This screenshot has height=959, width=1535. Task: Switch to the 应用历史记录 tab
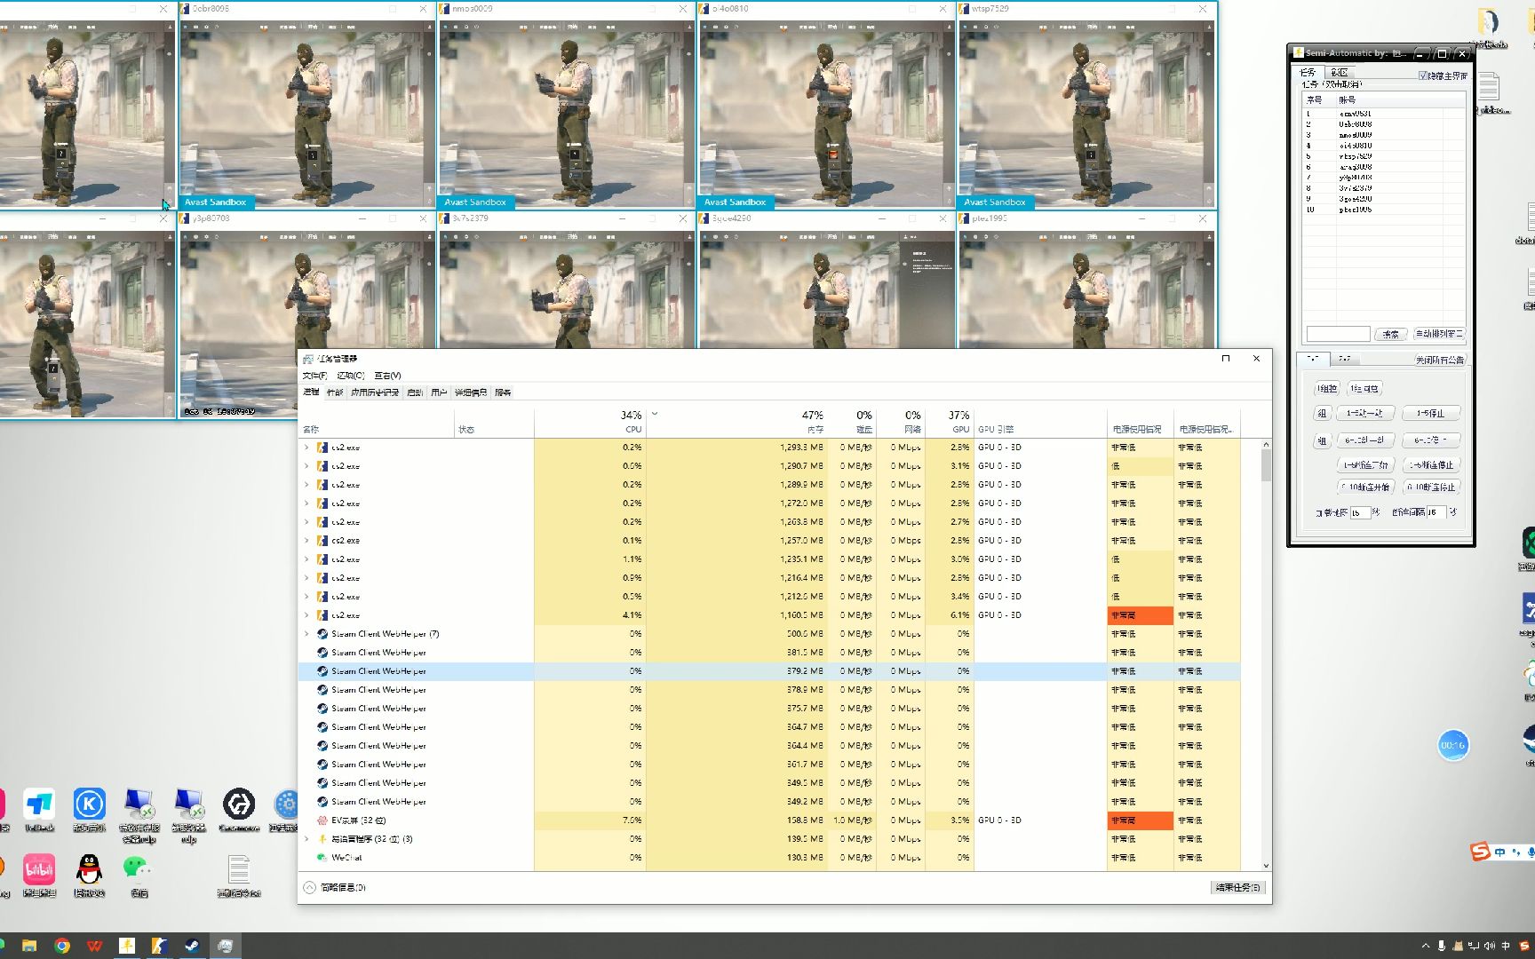(x=375, y=392)
